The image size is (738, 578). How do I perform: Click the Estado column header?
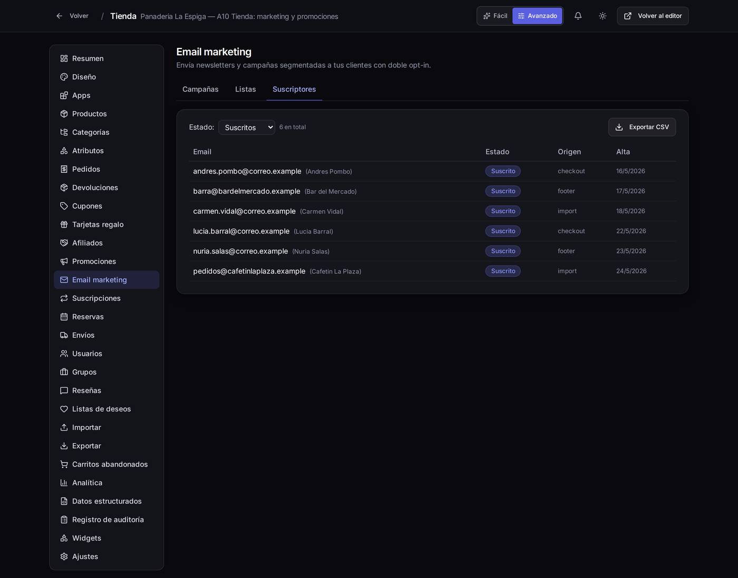tap(497, 152)
